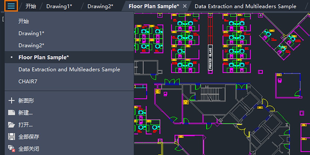Switch to the 开始 tab
310x155 pixels.
31,6
